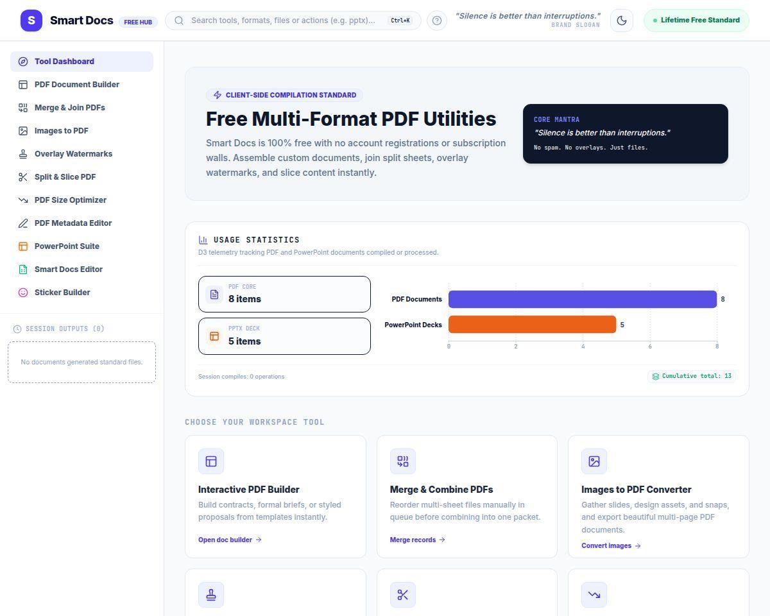Open PDF Size Optimizer from sidebar
The height and width of the screenshot is (616, 770).
click(x=81, y=200)
